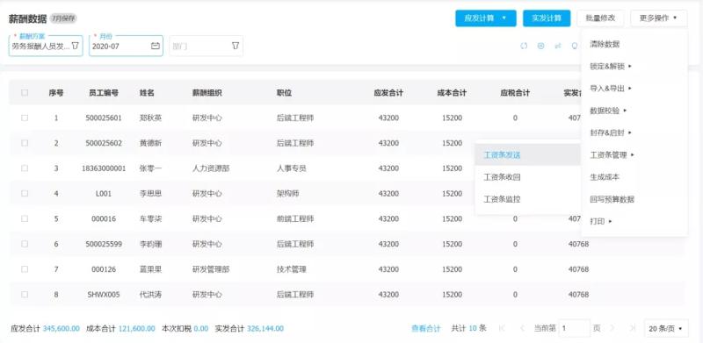Screen dimensions: 703x343
Task: Click the 批量修改 button
Action: click(x=600, y=18)
